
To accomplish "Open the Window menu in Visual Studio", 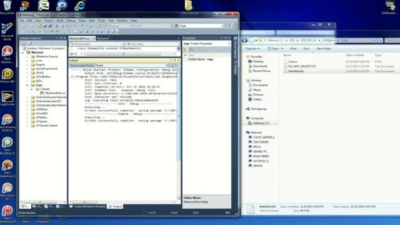I will pyautogui.click(x=122, y=21).
